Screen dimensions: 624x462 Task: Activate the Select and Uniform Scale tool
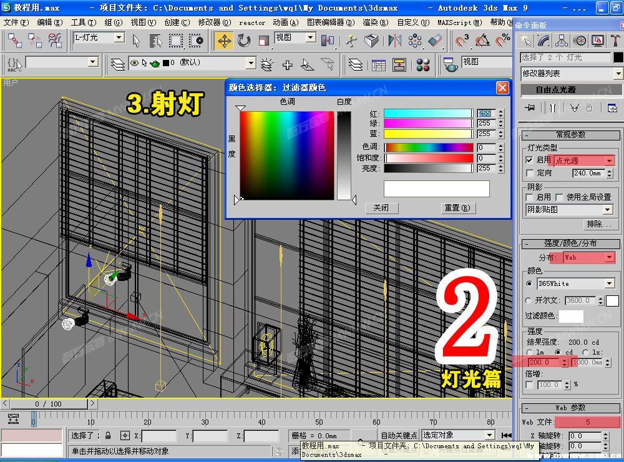[263, 41]
